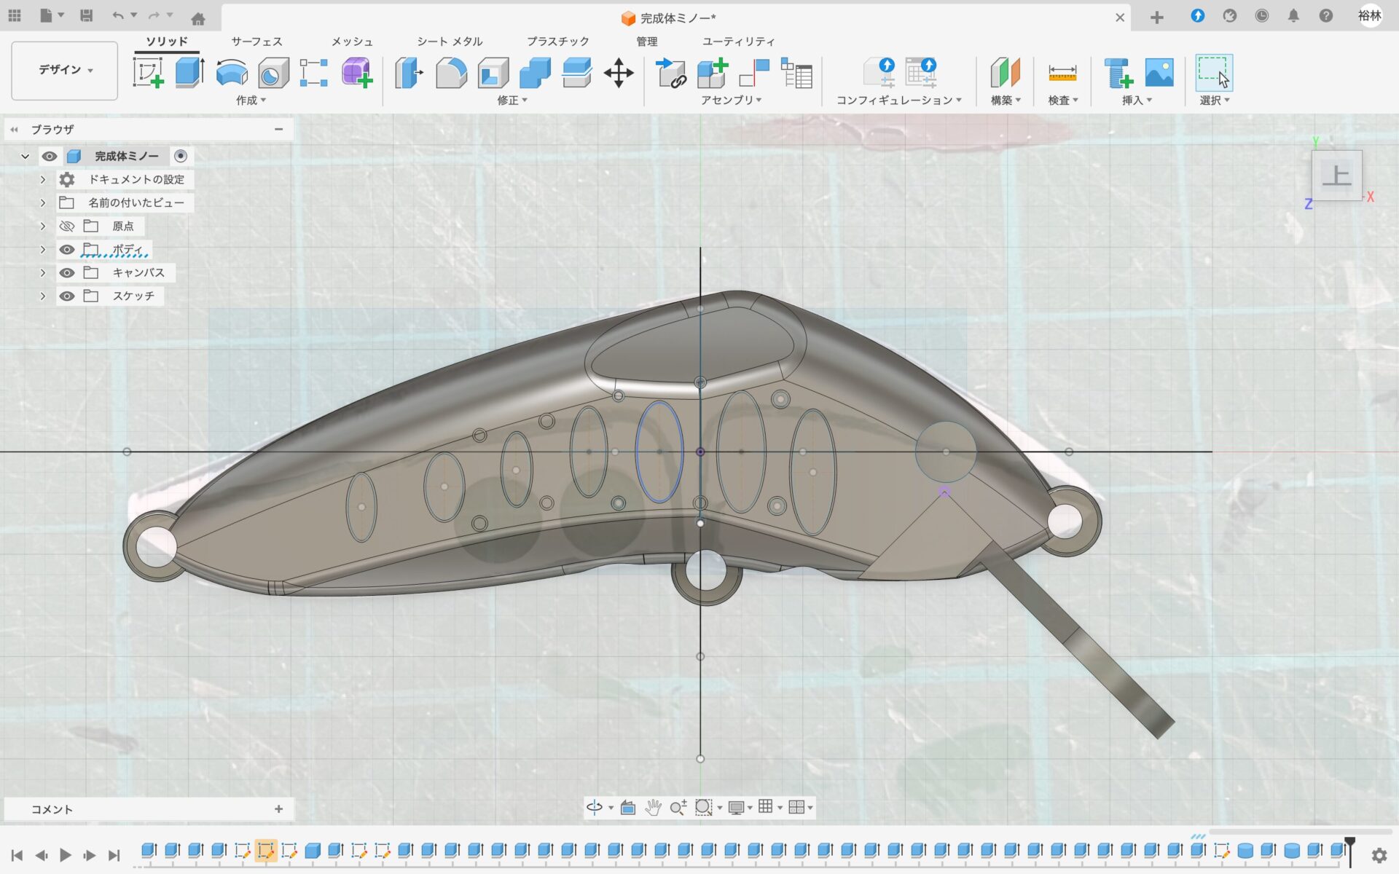Screen dimensions: 1399x874
Task: Click the コメント panel add button
Action: (278, 809)
